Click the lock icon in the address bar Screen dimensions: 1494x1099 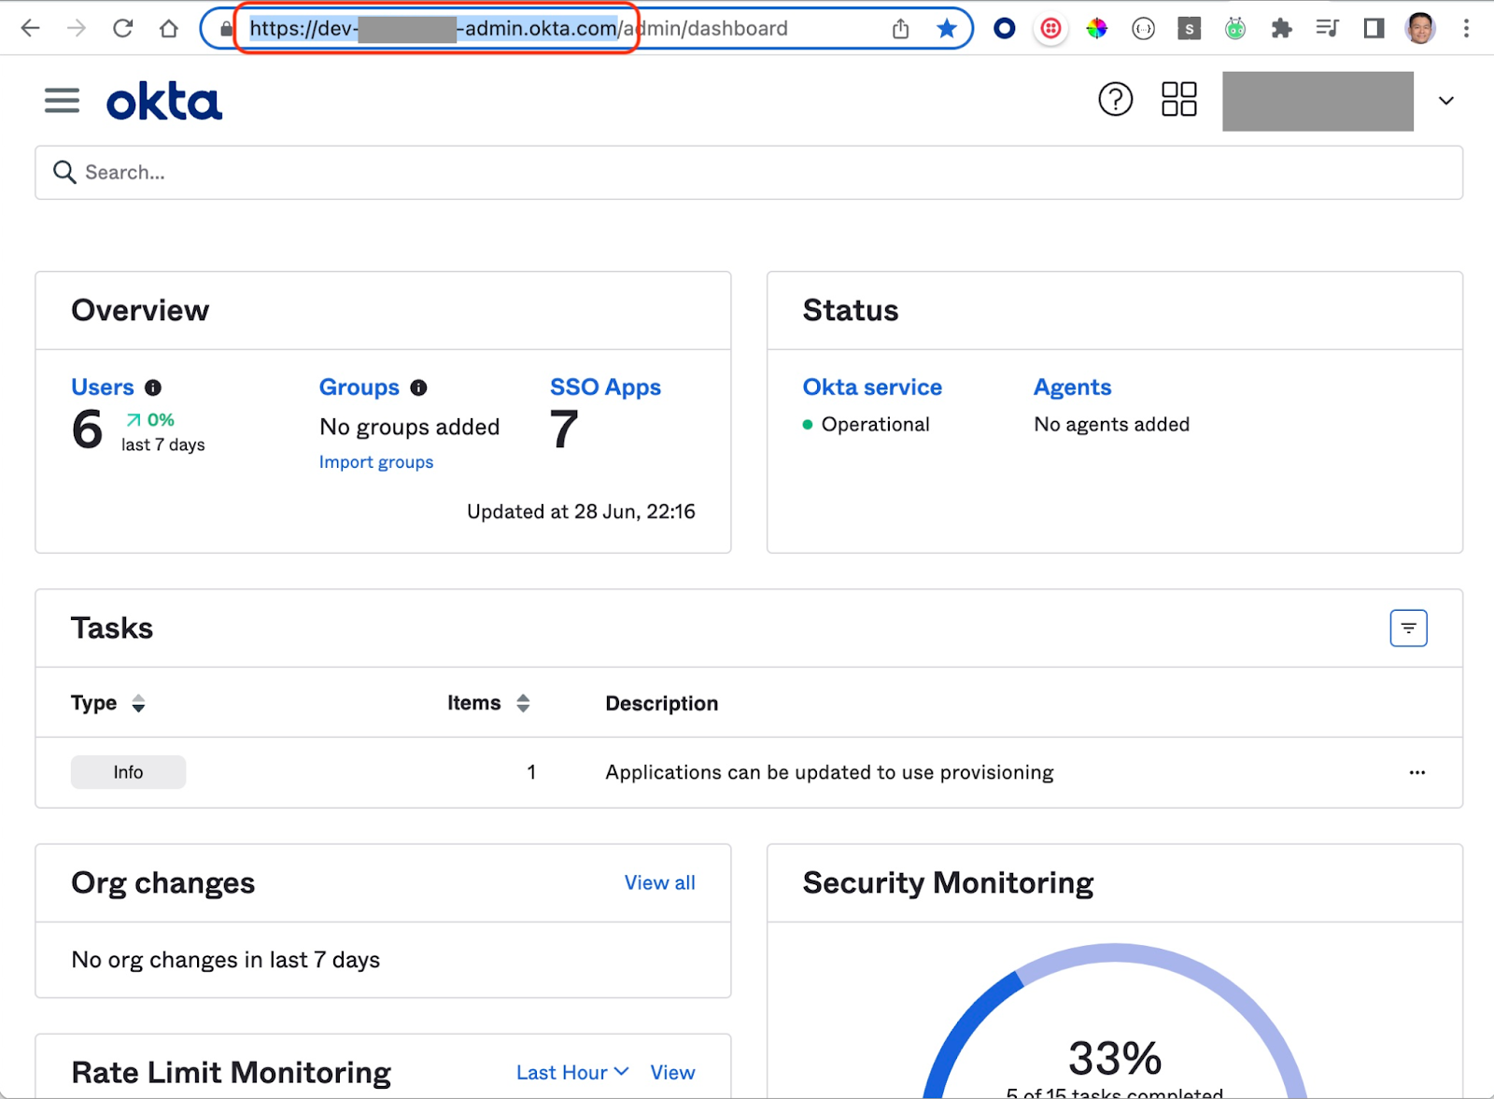point(226,29)
